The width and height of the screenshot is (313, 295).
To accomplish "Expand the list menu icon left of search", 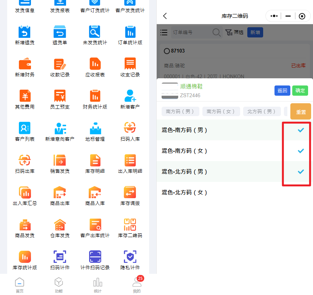I will click(164, 33).
